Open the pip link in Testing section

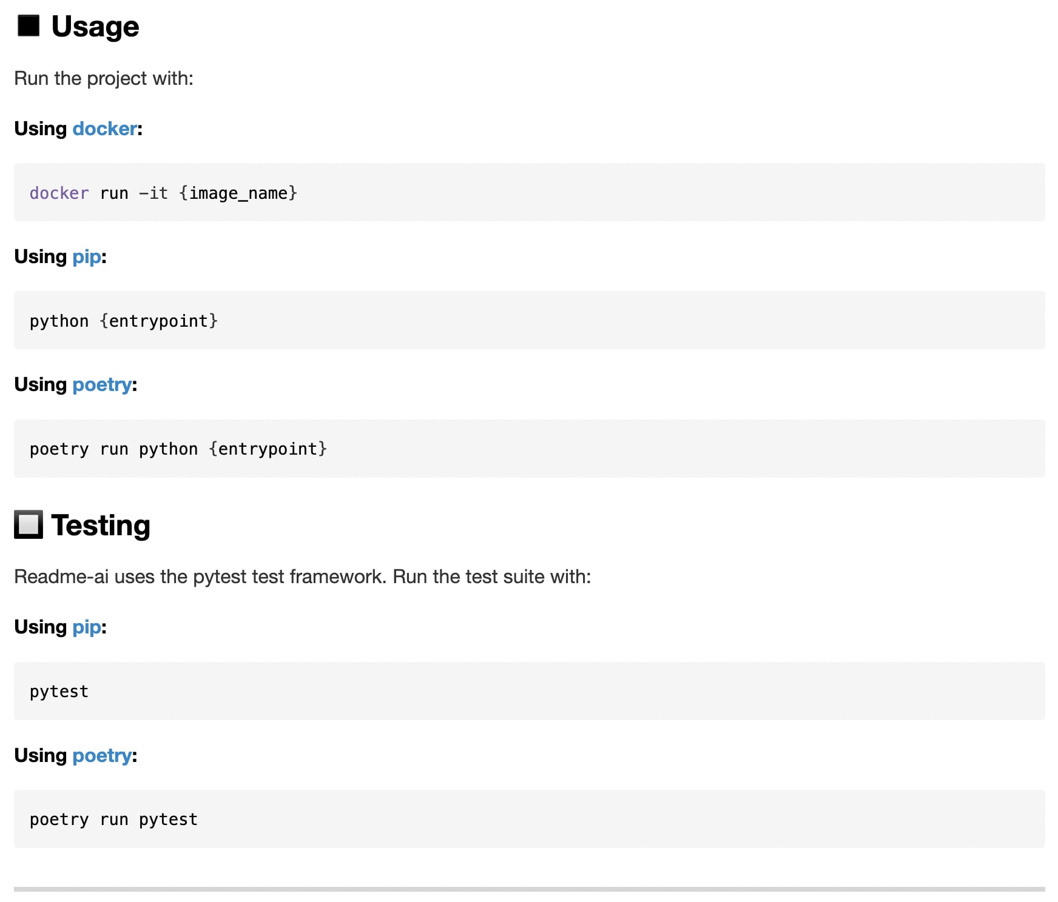[x=87, y=627]
